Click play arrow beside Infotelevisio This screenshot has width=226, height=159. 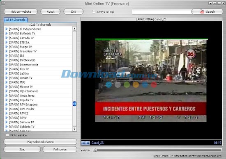click(7, 60)
